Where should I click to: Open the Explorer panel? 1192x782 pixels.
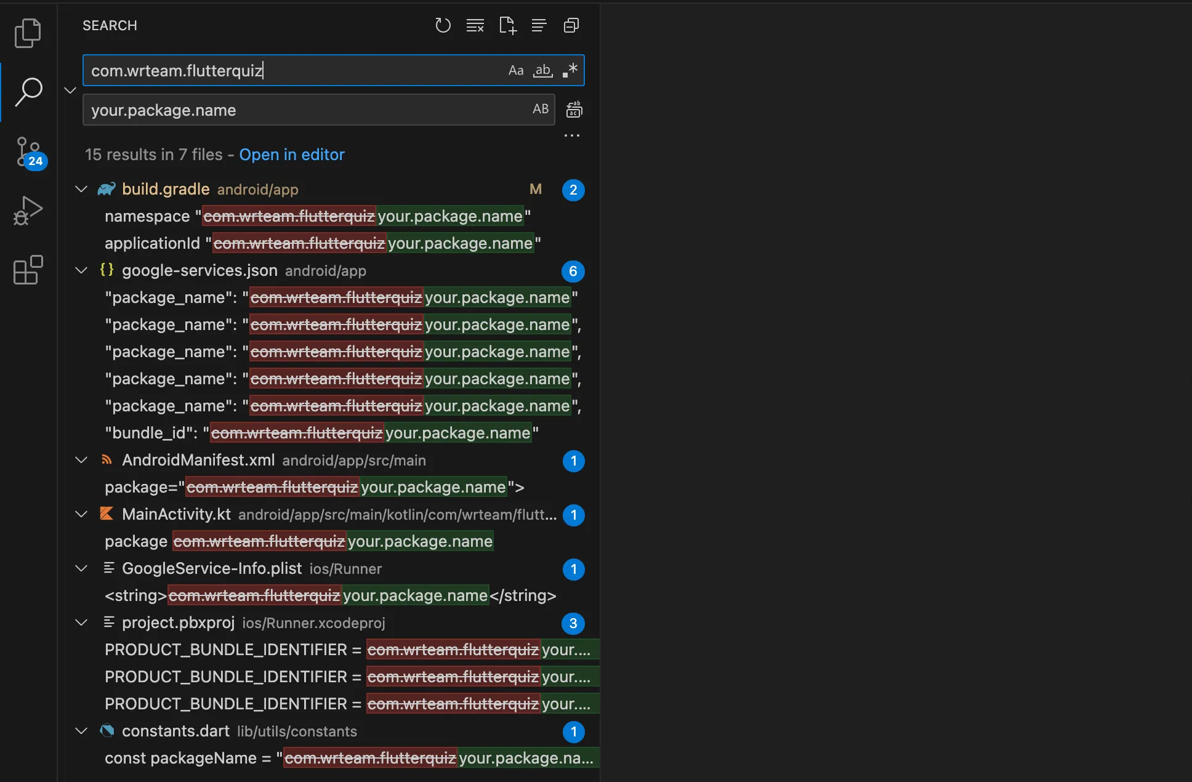[x=27, y=33]
